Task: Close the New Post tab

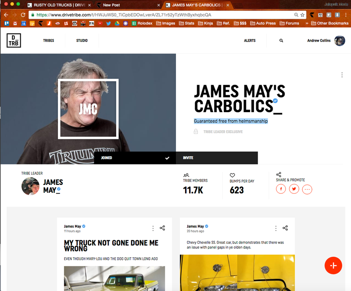Action: tap(158, 5)
